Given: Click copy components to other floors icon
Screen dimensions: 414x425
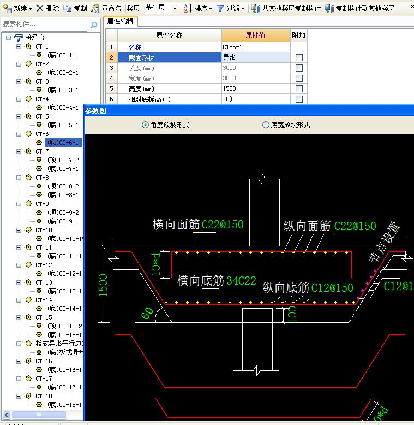Looking at the screenshot, I should pyautogui.click(x=329, y=9).
